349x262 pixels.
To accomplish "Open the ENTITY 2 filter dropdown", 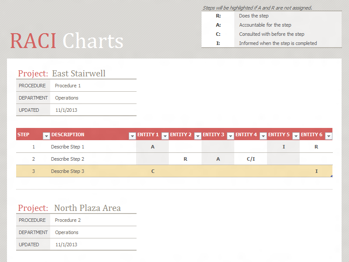I will [198, 136].
